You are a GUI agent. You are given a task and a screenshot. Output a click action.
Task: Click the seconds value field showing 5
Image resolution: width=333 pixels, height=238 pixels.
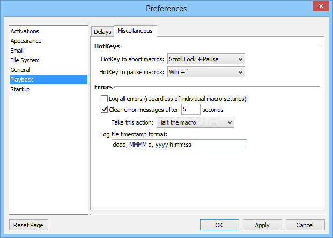(x=190, y=109)
